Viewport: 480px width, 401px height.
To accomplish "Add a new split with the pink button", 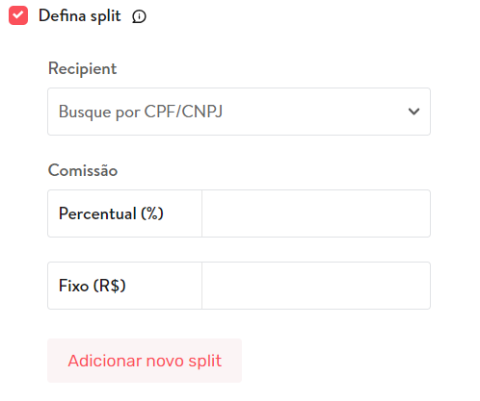I will tap(145, 361).
